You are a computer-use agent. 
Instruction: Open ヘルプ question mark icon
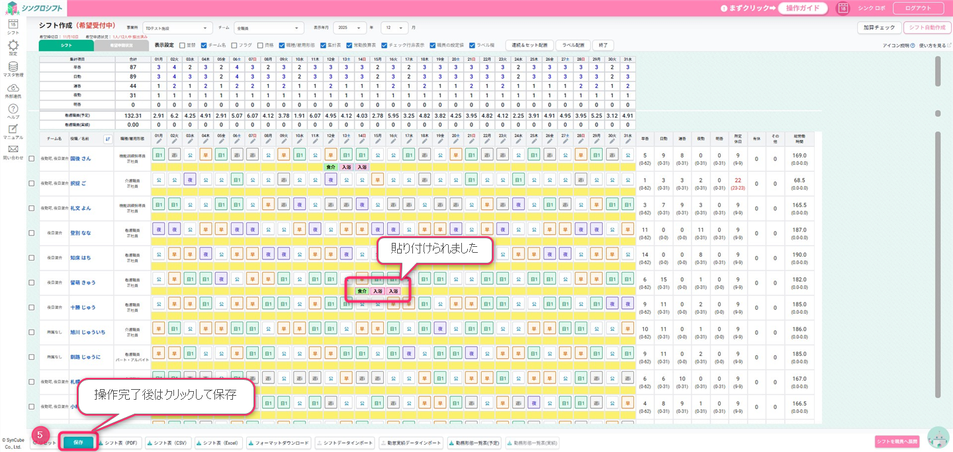13,109
